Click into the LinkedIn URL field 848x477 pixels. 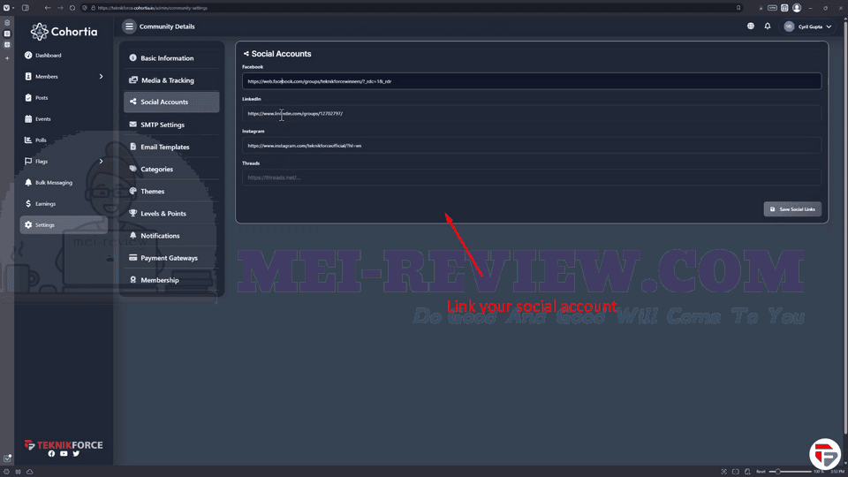coord(532,114)
